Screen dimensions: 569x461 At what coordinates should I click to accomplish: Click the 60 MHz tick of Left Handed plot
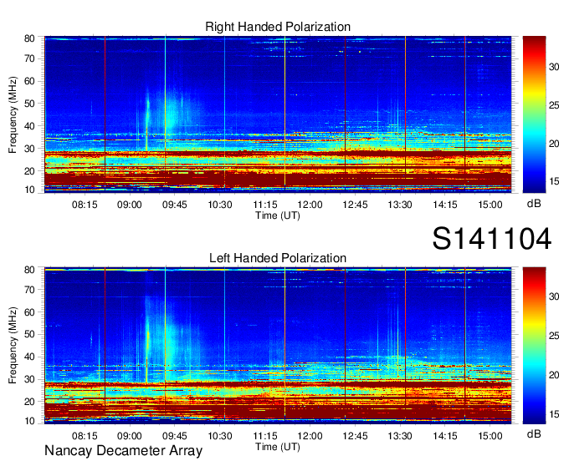pos(29,312)
